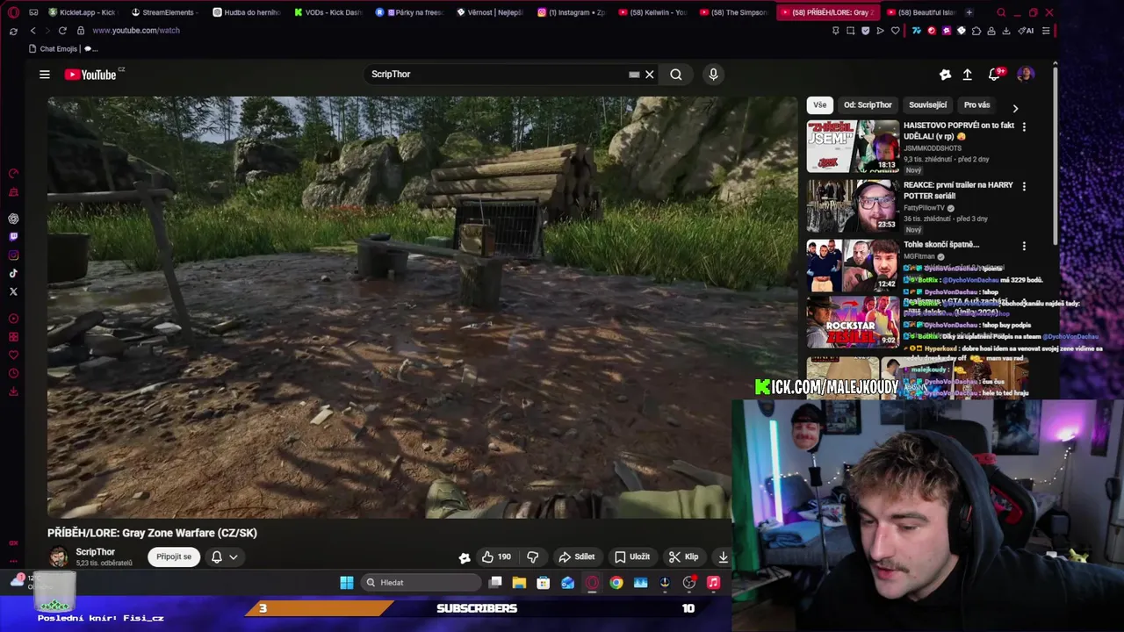
Task: Open the Chat Emojis bookmark
Action: pyautogui.click(x=53, y=49)
